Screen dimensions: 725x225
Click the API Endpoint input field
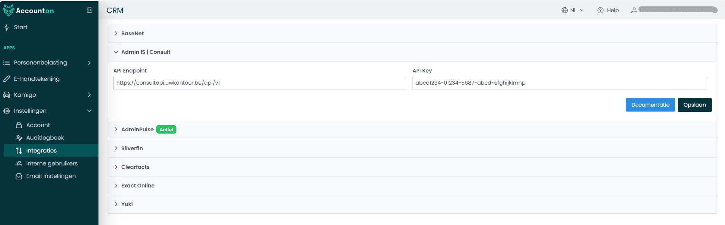click(260, 83)
